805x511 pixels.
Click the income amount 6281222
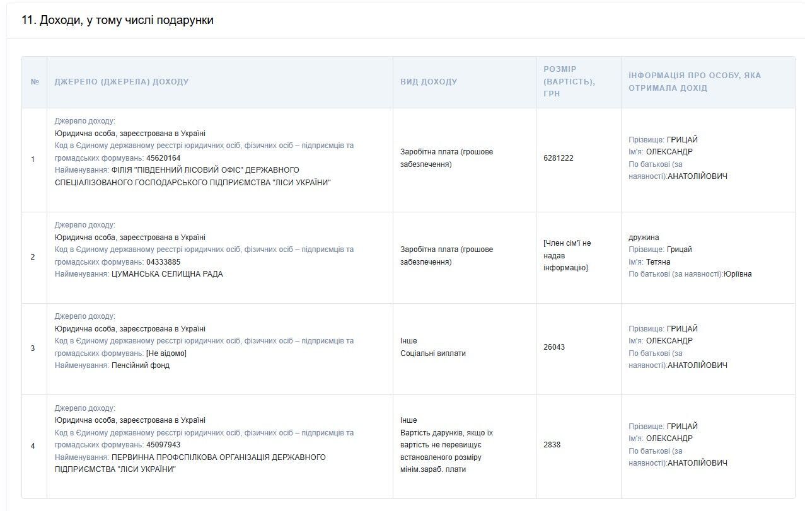tap(559, 158)
